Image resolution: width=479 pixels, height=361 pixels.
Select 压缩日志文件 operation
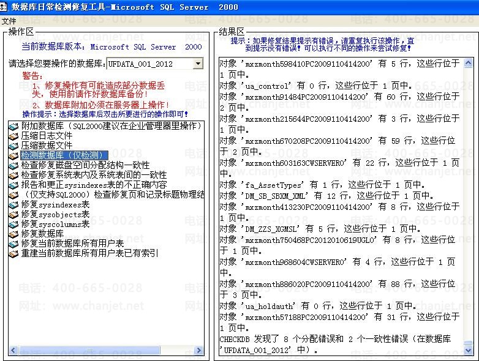[47, 136]
